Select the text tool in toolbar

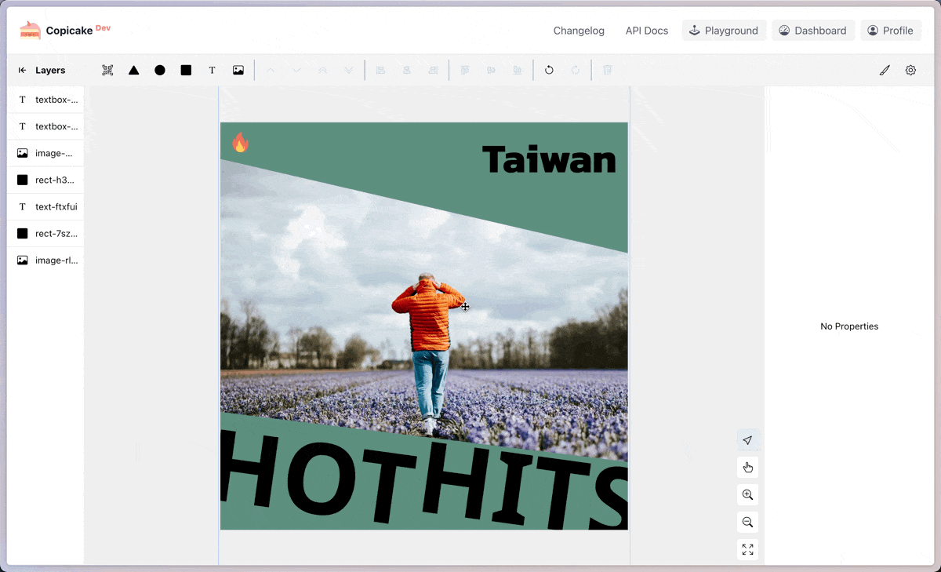[212, 70]
